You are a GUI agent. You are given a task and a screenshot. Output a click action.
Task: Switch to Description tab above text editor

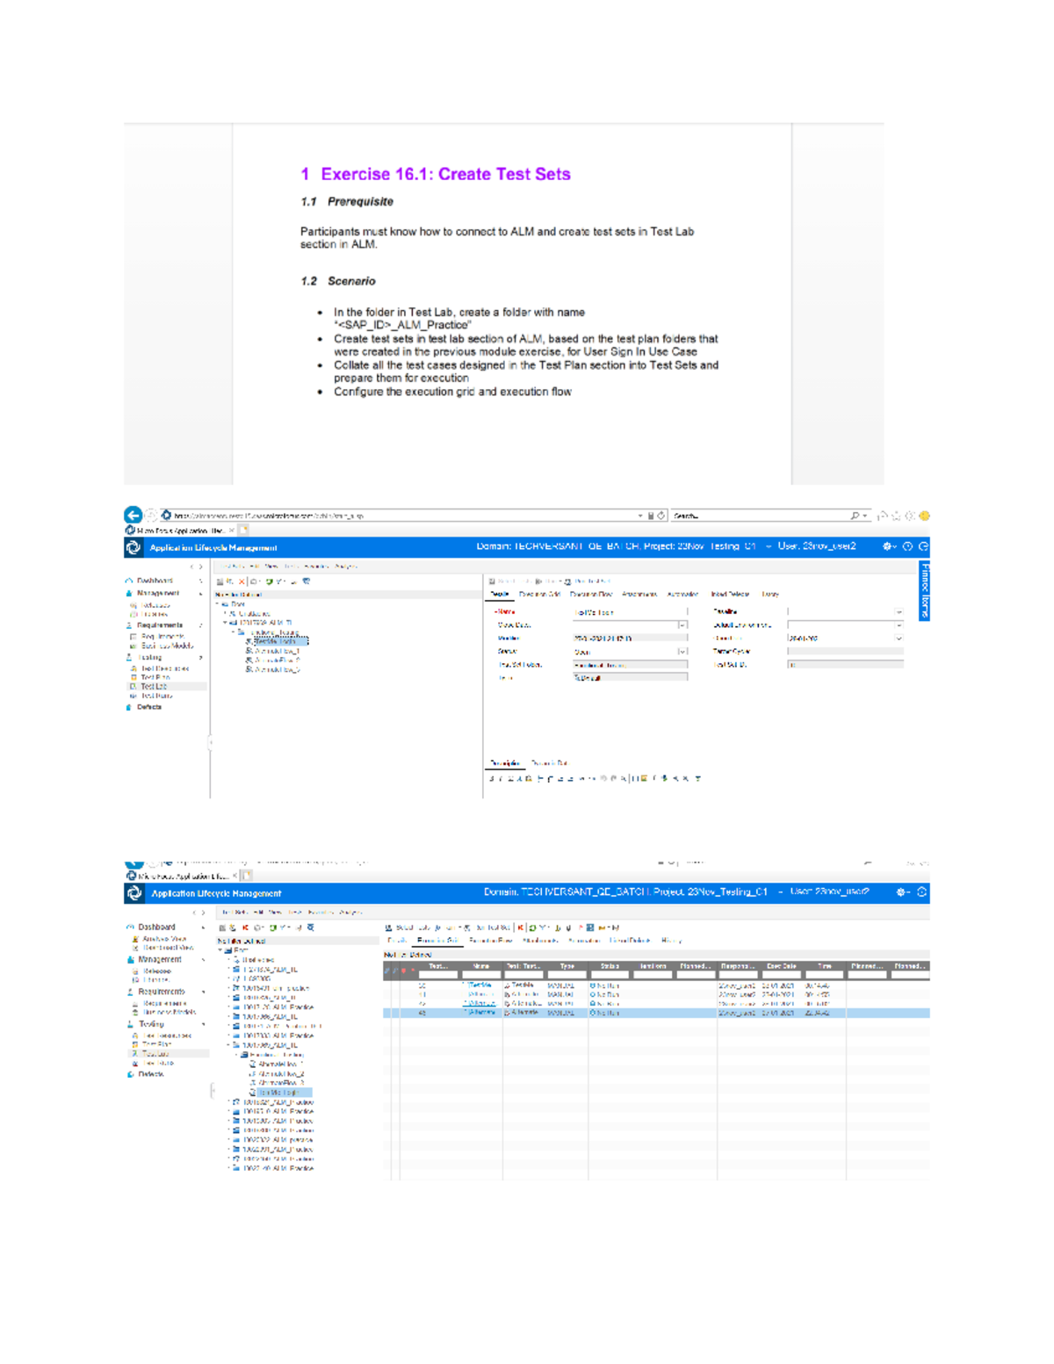[x=504, y=763]
